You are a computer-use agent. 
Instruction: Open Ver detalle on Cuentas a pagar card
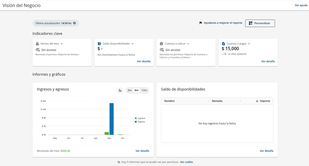(268, 61)
